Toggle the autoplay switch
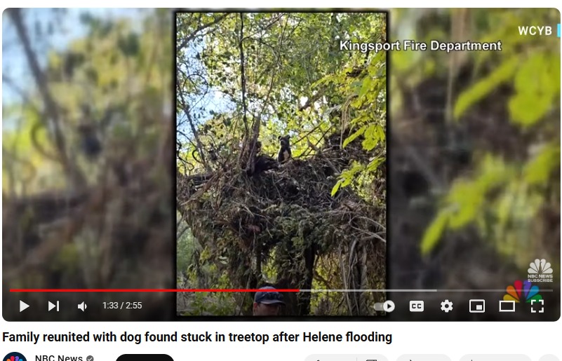This screenshot has width=562, height=361. (x=384, y=306)
